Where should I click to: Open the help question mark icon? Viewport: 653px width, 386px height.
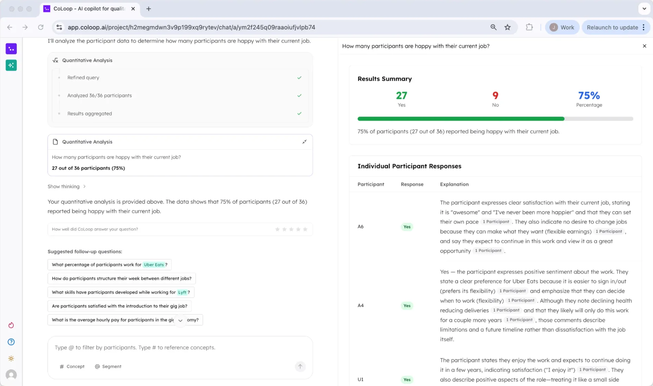tap(11, 342)
